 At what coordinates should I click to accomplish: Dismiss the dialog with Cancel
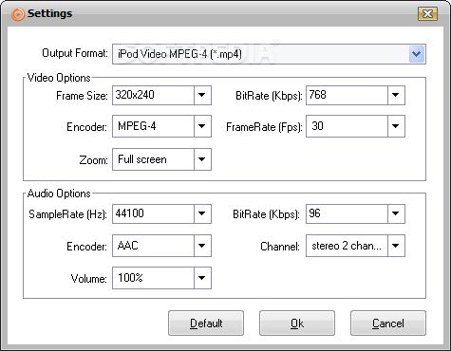pos(388,323)
